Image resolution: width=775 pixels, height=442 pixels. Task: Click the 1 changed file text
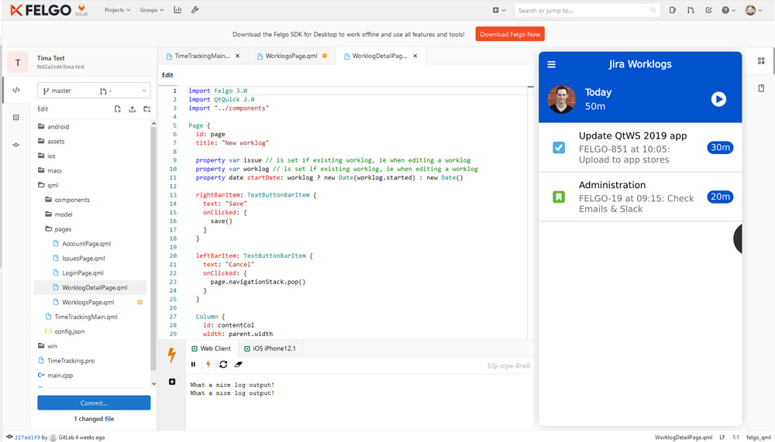pos(94,419)
